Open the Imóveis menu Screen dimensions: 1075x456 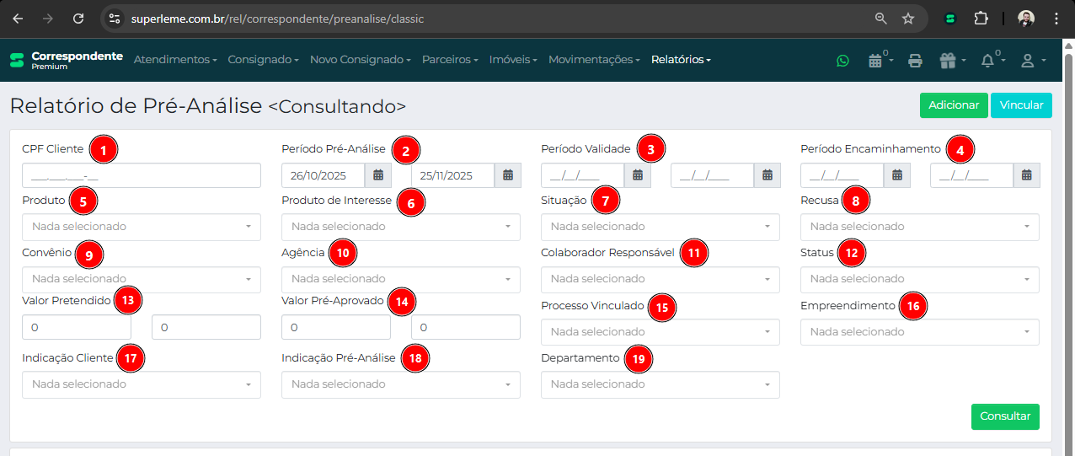(x=513, y=60)
